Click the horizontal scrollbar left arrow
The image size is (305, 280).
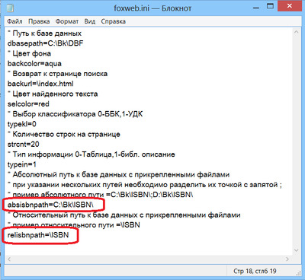tap(9, 259)
